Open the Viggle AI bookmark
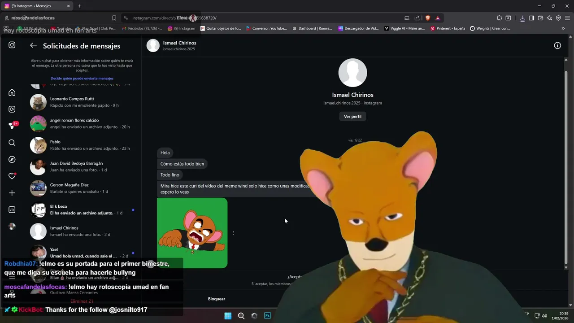Screen dimensions: 574x323 (x=404, y=28)
